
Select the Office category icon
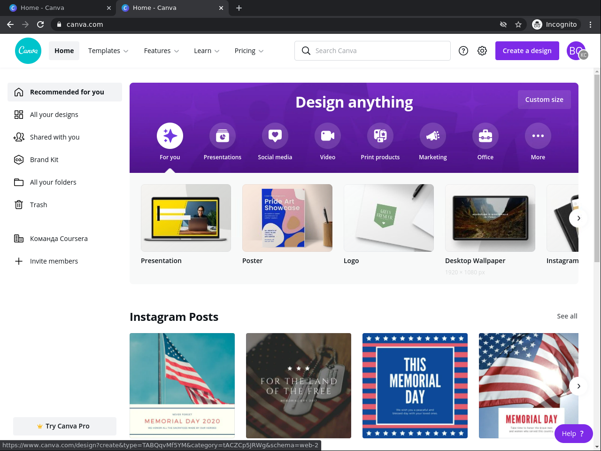pos(485,136)
